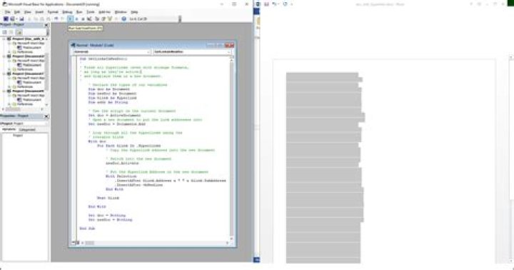Click the Insert Module toolbar icon
The width and height of the screenshot is (514, 270).
coord(12,19)
